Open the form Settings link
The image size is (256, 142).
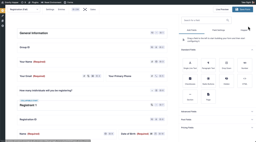(x=50, y=10)
